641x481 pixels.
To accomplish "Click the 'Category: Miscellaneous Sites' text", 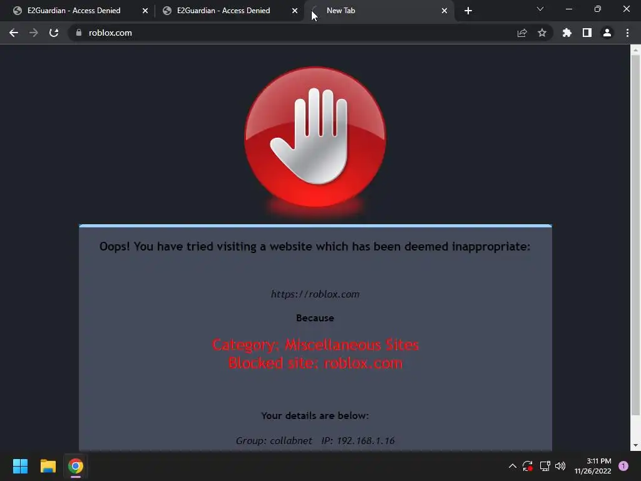I will 315,345.
